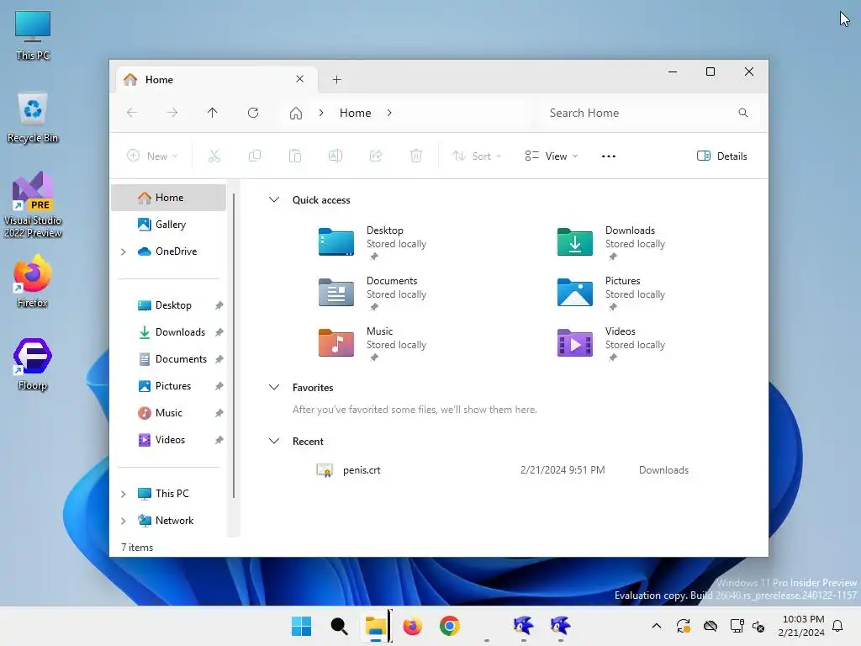The image size is (861, 646).
Task: Click pin icon next to Music in sidebar
Action: tap(219, 413)
